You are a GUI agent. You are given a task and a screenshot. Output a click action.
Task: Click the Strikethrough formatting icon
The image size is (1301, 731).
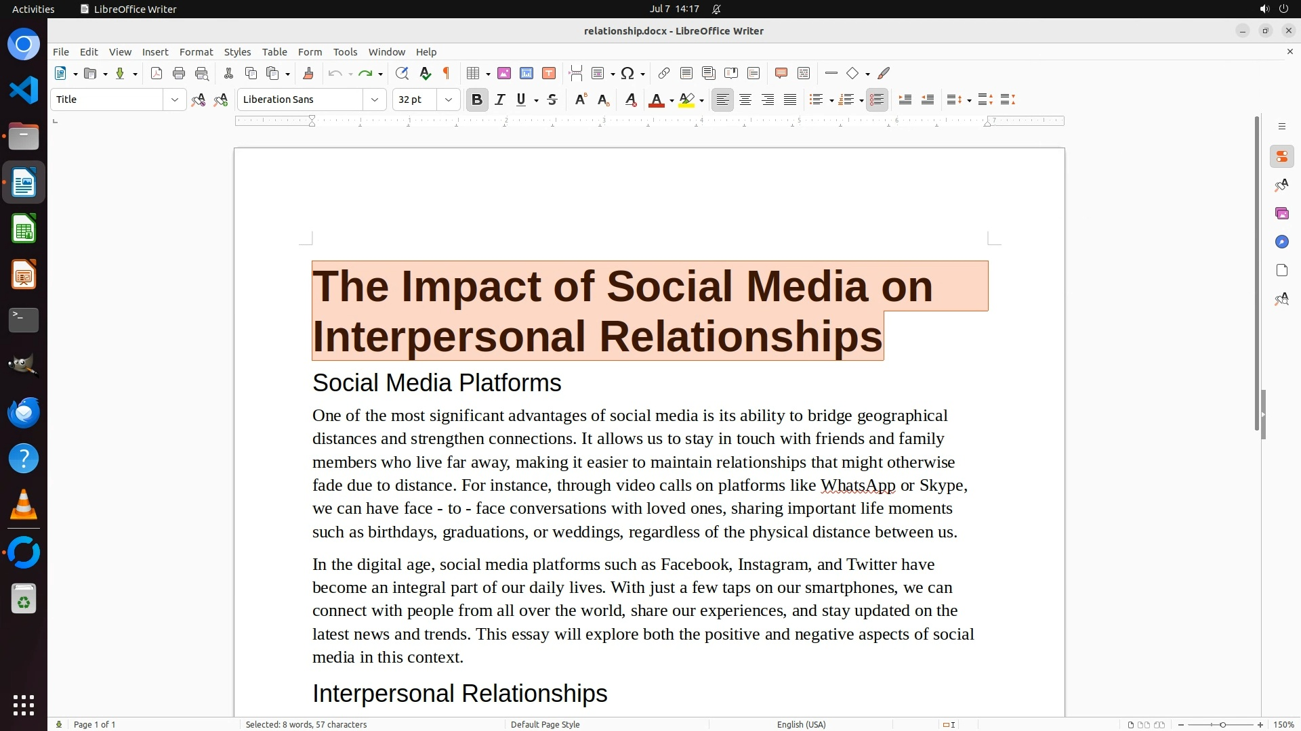[552, 100]
